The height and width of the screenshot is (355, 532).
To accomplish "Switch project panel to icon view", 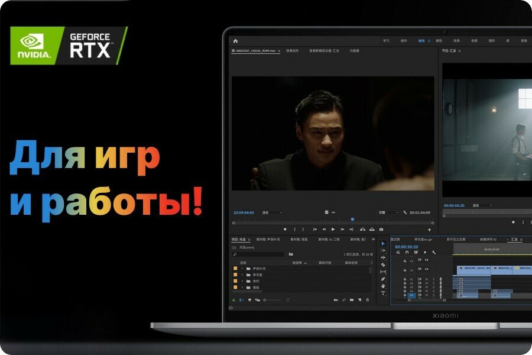I will [249, 300].
